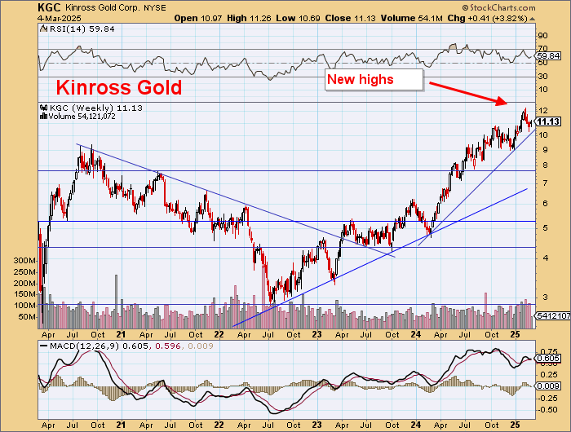Viewport: 571px width, 432px height.
Task: Click the KGC ticker symbol in header
Action: pyautogui.click(x=49, y=7)
